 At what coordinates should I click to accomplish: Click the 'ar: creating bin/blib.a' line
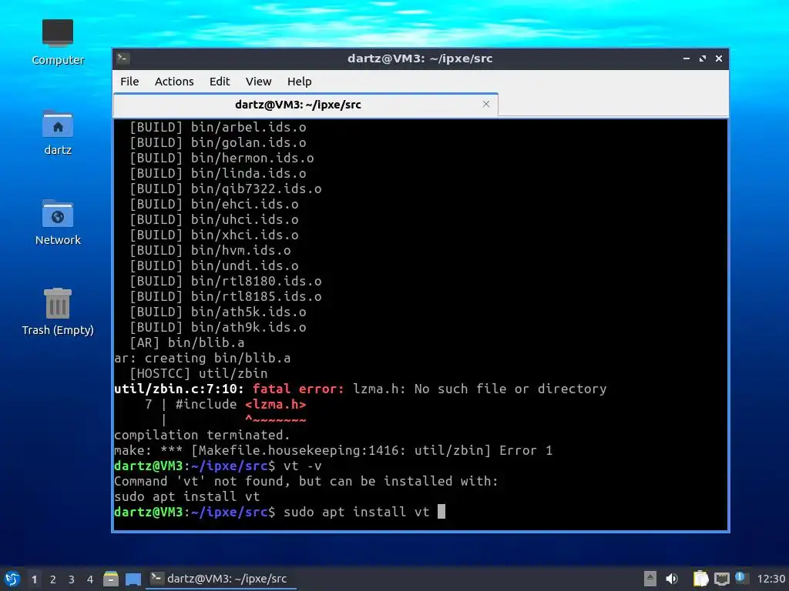pos(203,359)
